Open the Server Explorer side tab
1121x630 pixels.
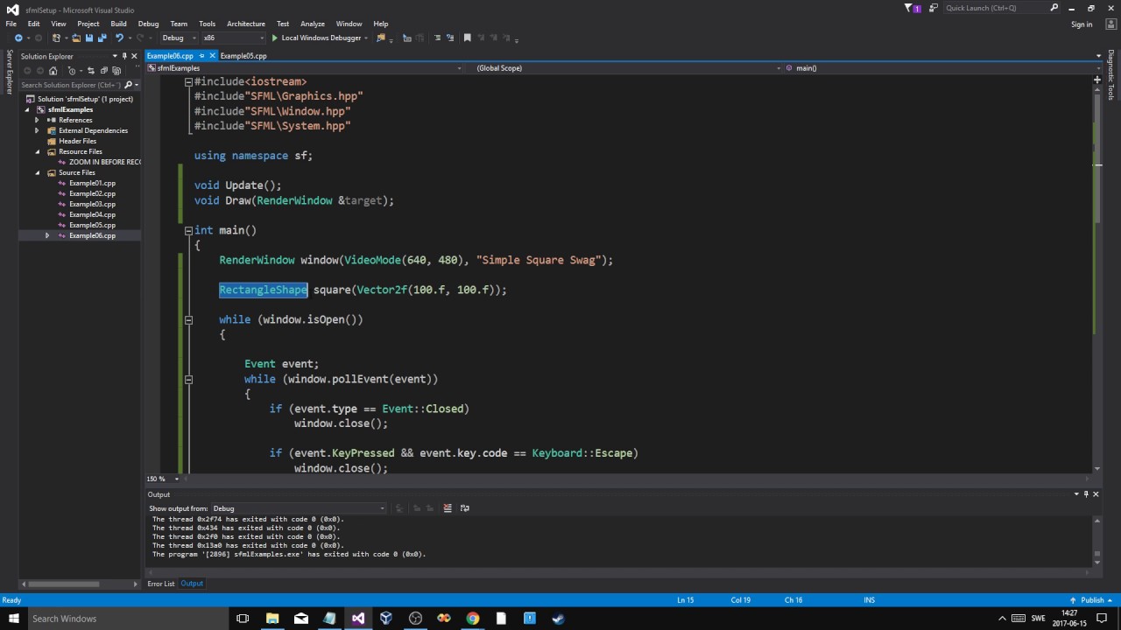coord(10,72)
